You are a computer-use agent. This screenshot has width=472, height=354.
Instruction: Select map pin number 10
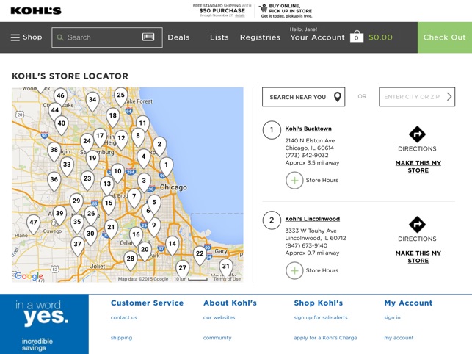point(117,173)
